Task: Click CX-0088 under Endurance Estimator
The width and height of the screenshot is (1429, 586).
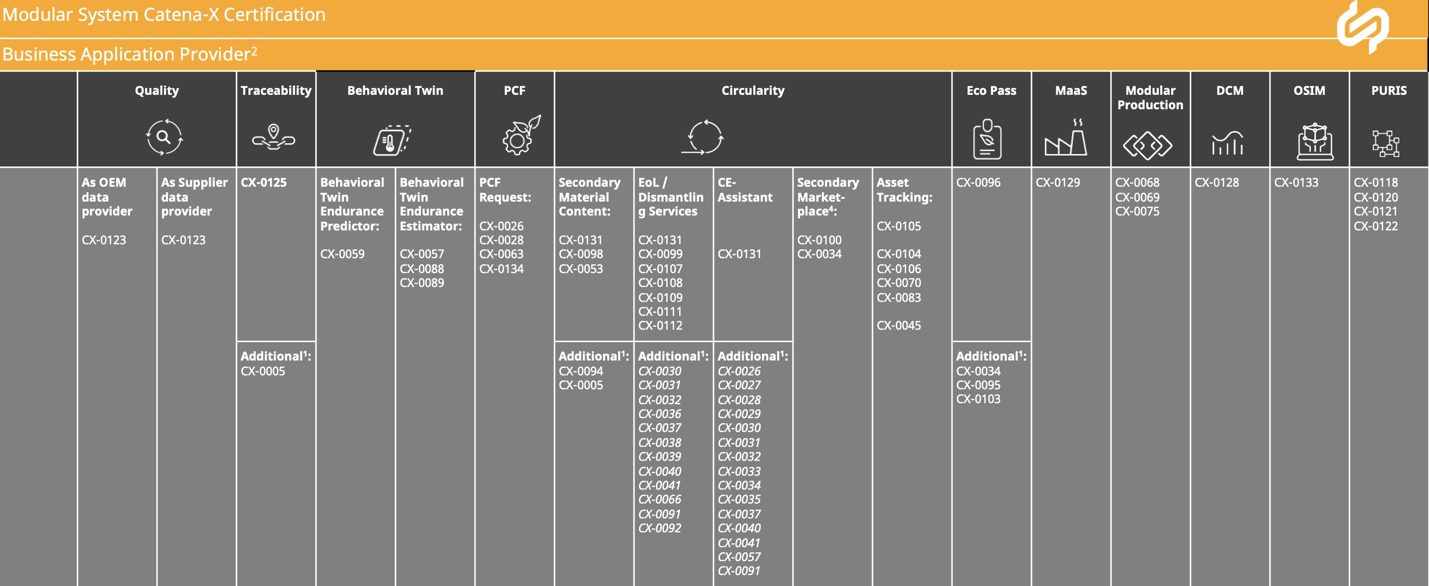Action: [x=422, y=268]
